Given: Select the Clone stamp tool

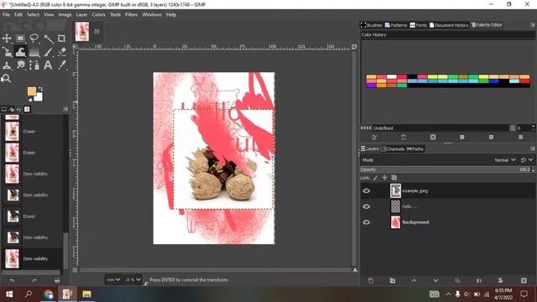Looking at the screenshot, I should click(x=7, y=65).
